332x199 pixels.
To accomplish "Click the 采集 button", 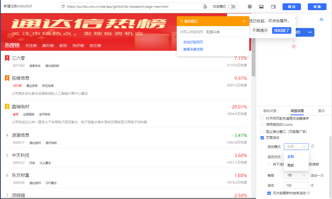I will [317, 7].
